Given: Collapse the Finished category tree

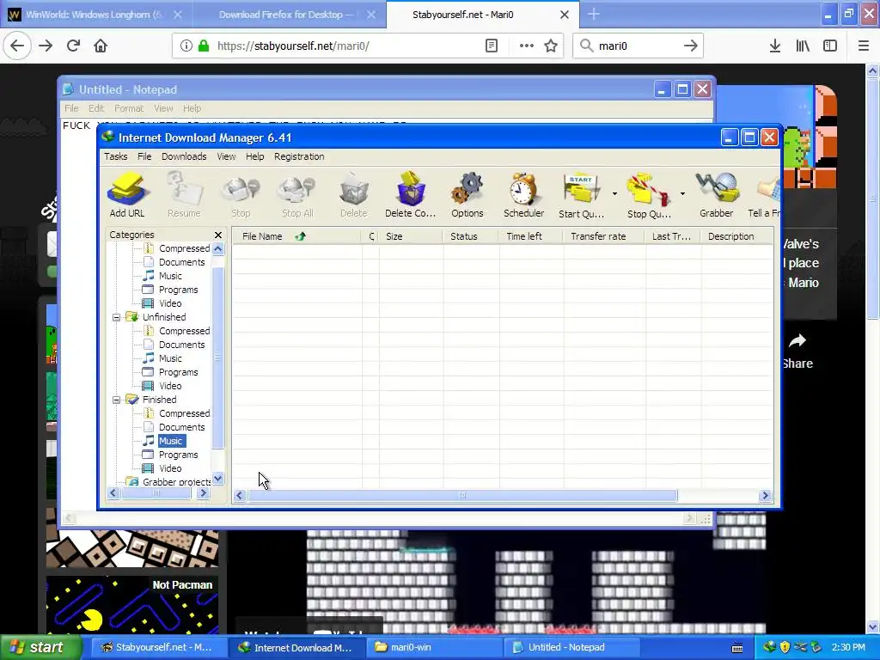Looking at the screenshot, I should pyautogui.click(x=116, y=400).
